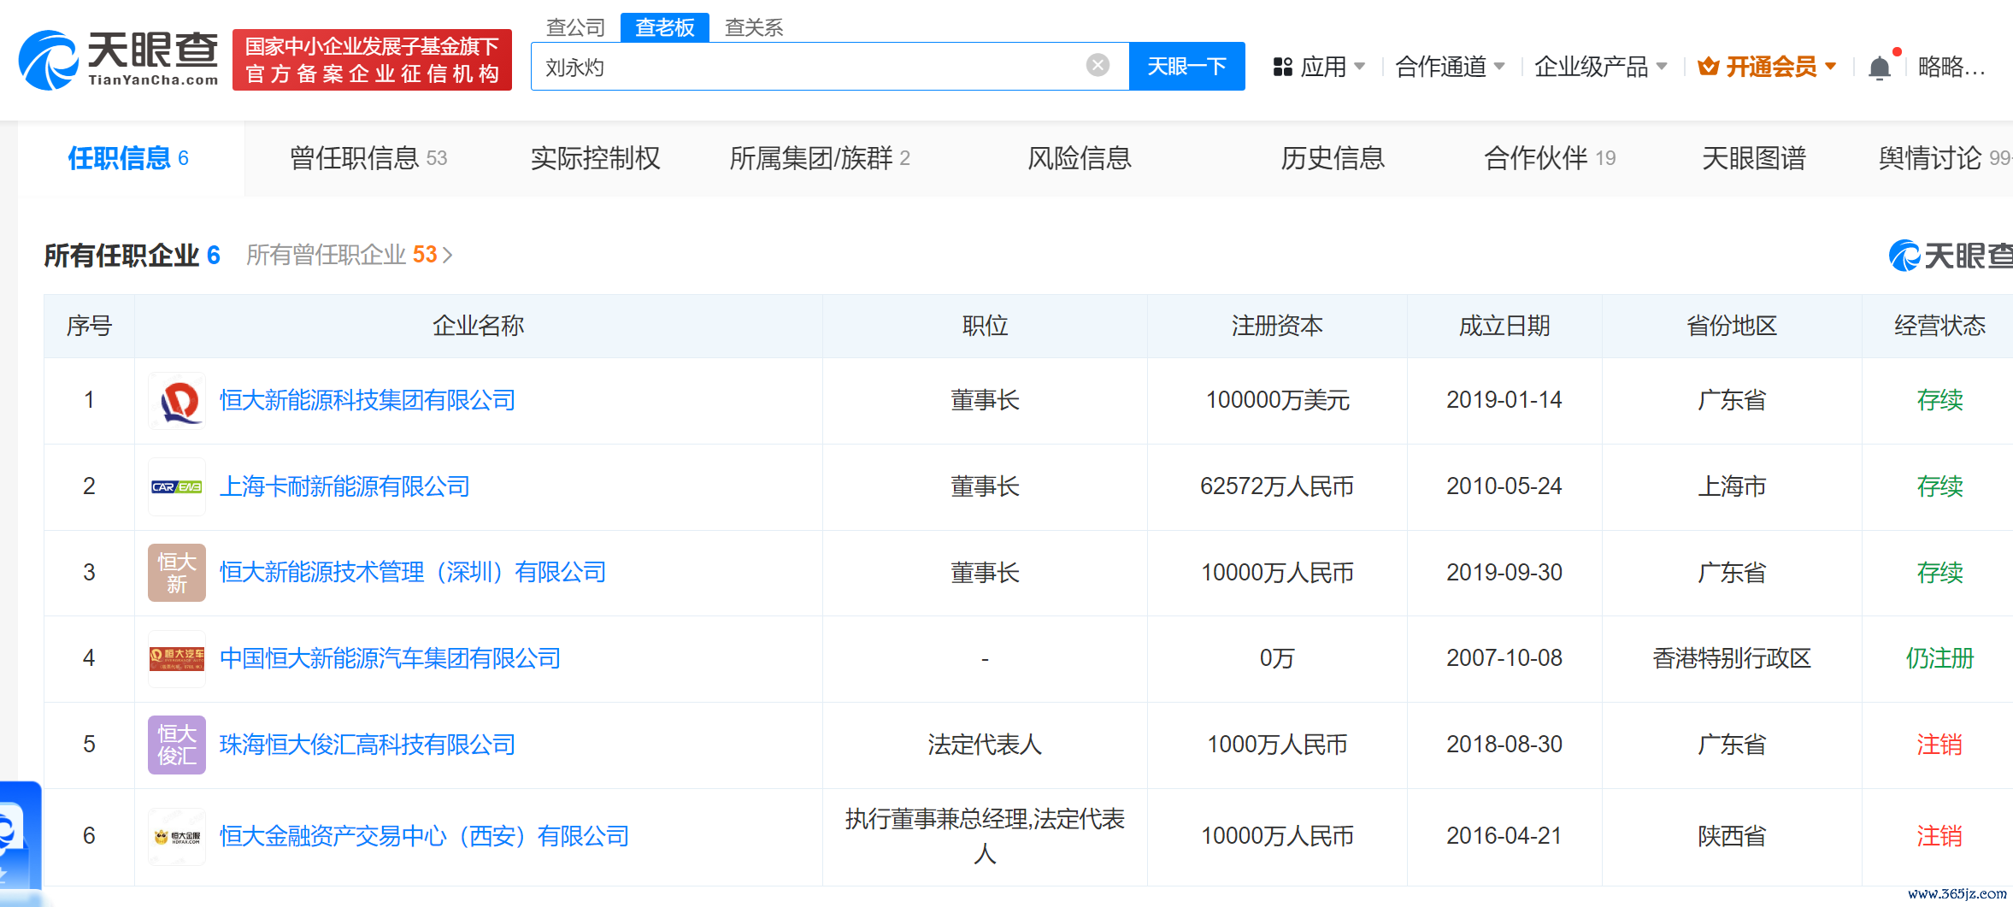Image resolution: width=2013 pixels, height=907 pixels.
Task: Click the TianYanCha logo in header
Action: [x=119, y=60]
